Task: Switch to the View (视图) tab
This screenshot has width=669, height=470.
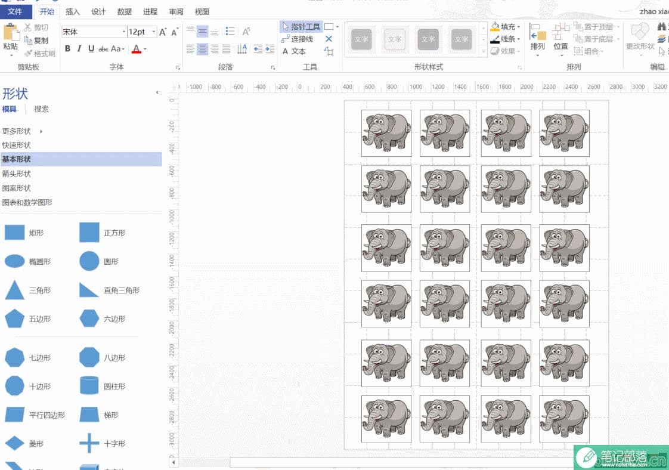Action: click(x=202, y=11)
